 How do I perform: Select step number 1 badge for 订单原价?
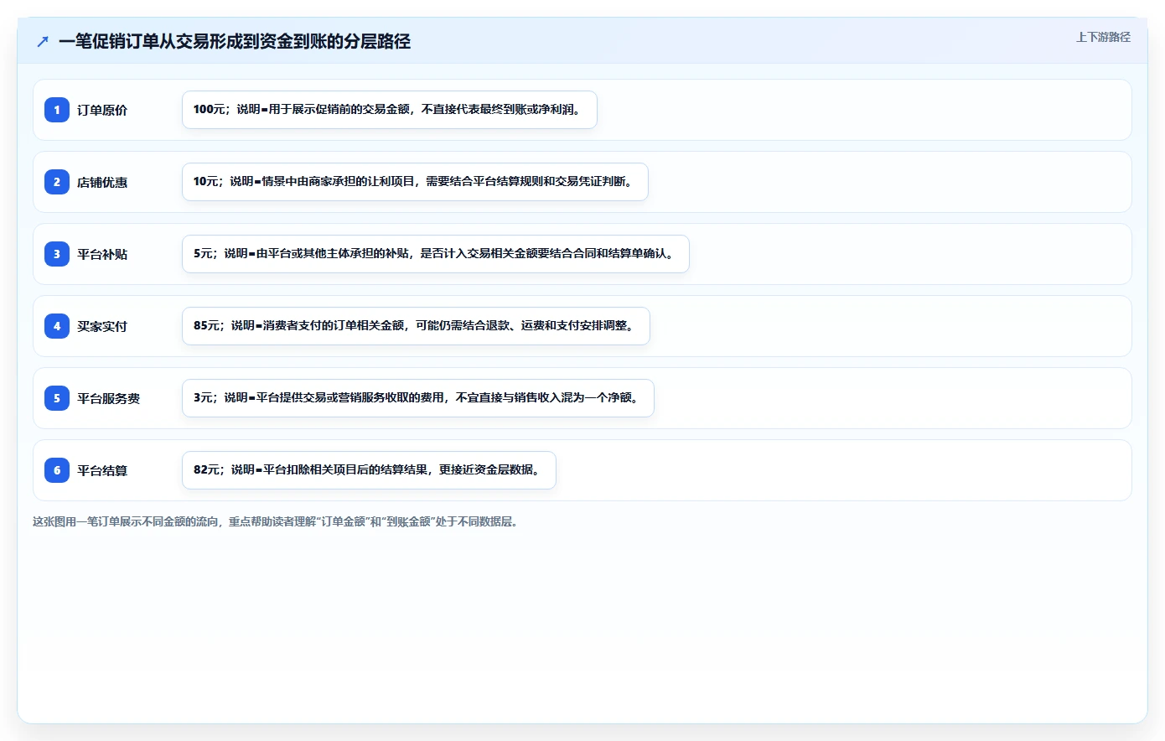click(57, 110)
